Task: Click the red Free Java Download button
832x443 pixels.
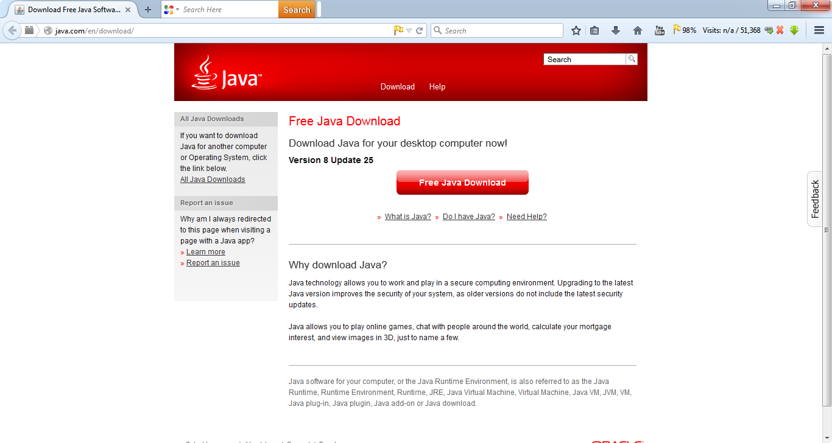Action: point(462,183)
